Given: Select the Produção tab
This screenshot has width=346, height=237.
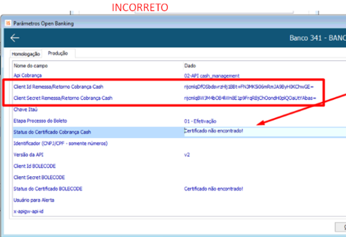Looking at the screenshot, I should pyautogui.click(x=58, y=53).
